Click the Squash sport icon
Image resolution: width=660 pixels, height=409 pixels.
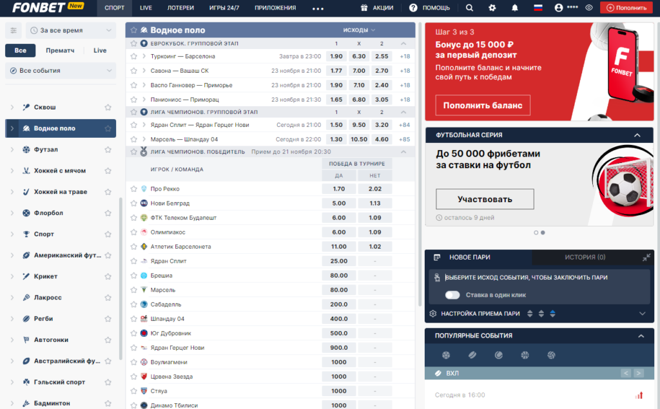coord(26,108)
